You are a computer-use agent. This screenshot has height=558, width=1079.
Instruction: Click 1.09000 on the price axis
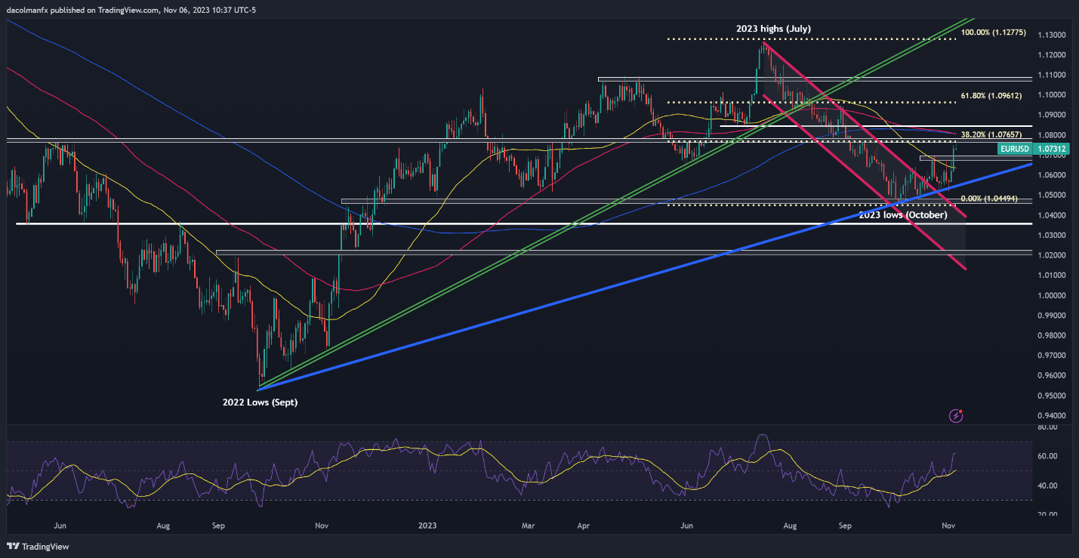[1053, 115]
